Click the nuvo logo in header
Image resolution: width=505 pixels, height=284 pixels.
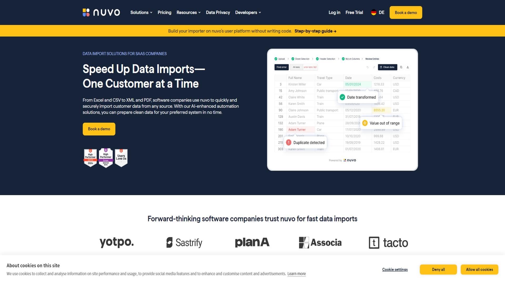[101, 12]
